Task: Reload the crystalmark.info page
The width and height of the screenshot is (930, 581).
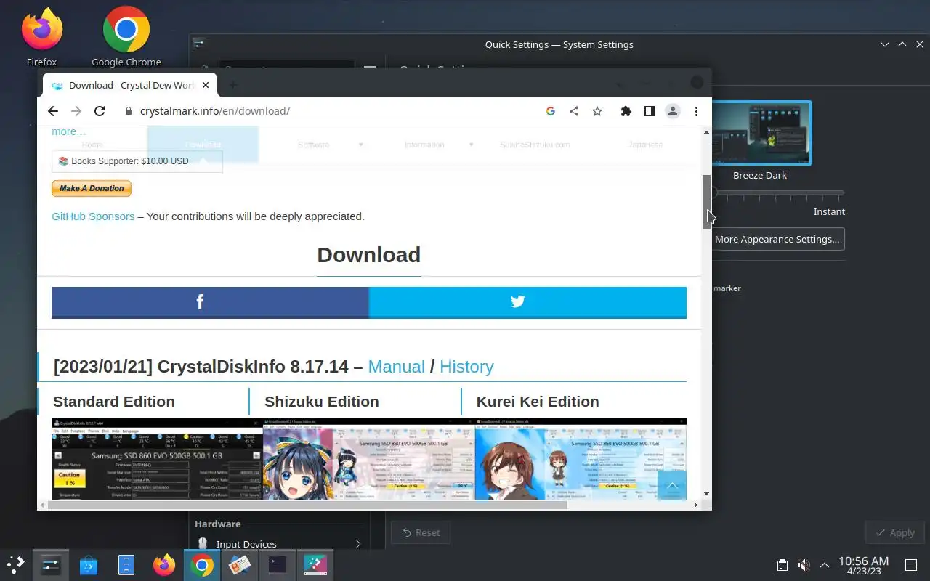Action: pos(100,111)
